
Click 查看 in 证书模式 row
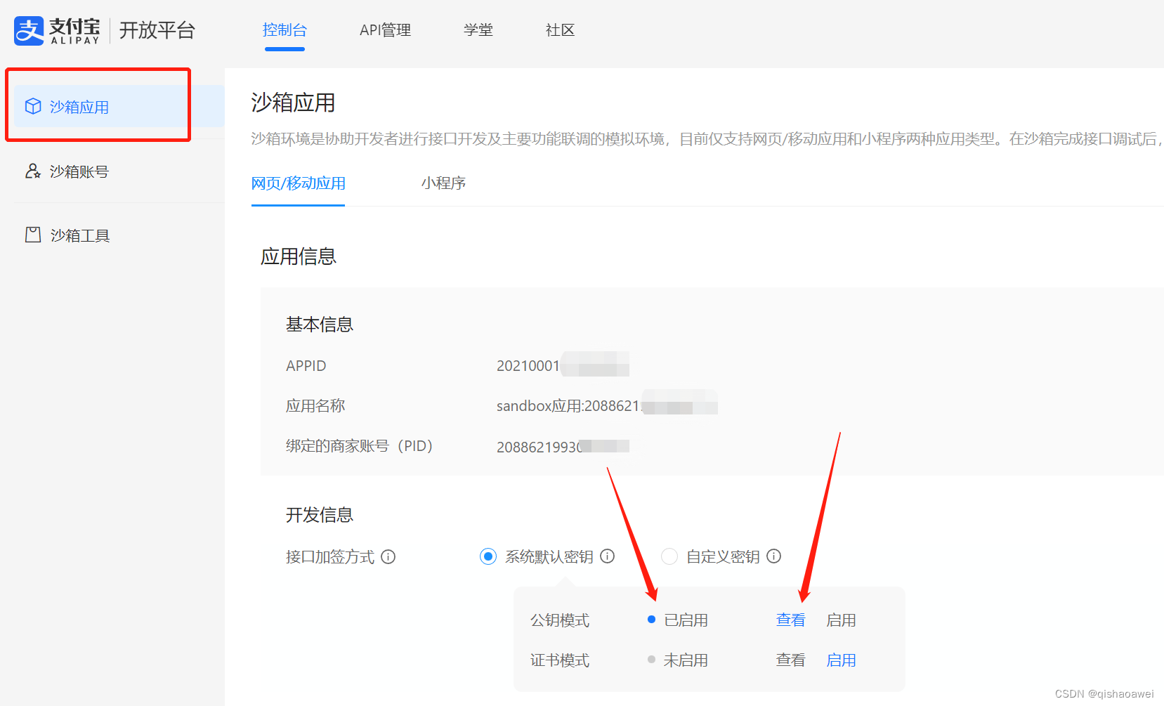point(791,660)
